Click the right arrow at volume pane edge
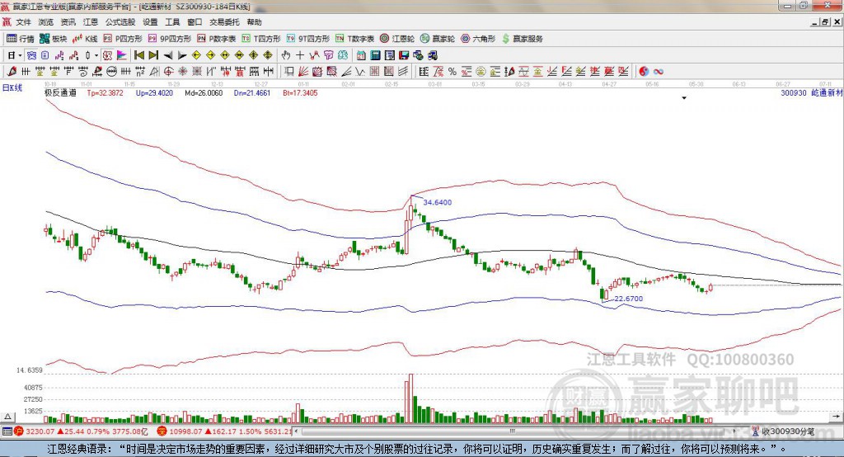This screenshot has width=844, height=457. pos(836,417)
